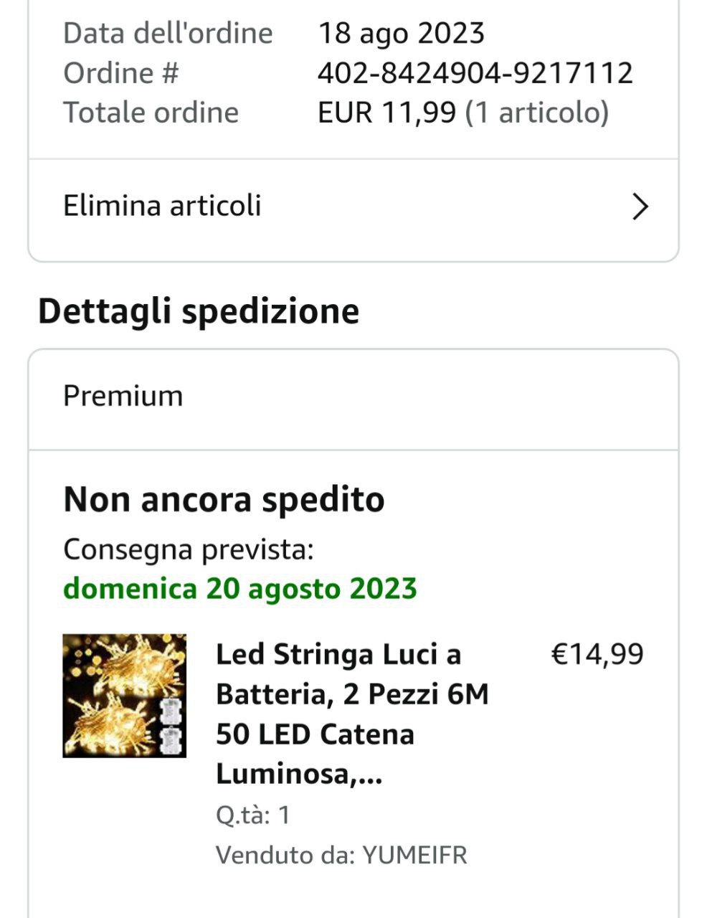Open the Led Stringa Luci product title

351,714
